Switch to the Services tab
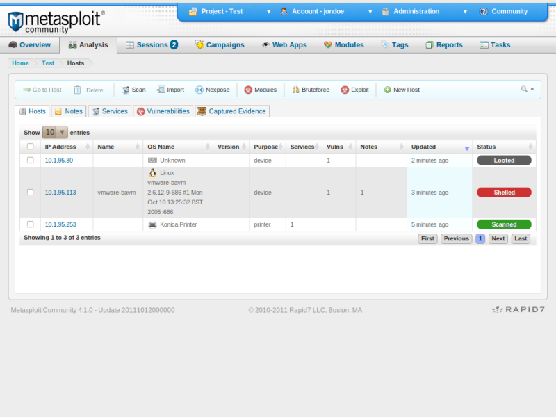Viewport: 556px width, 417px height. point(110,111)
